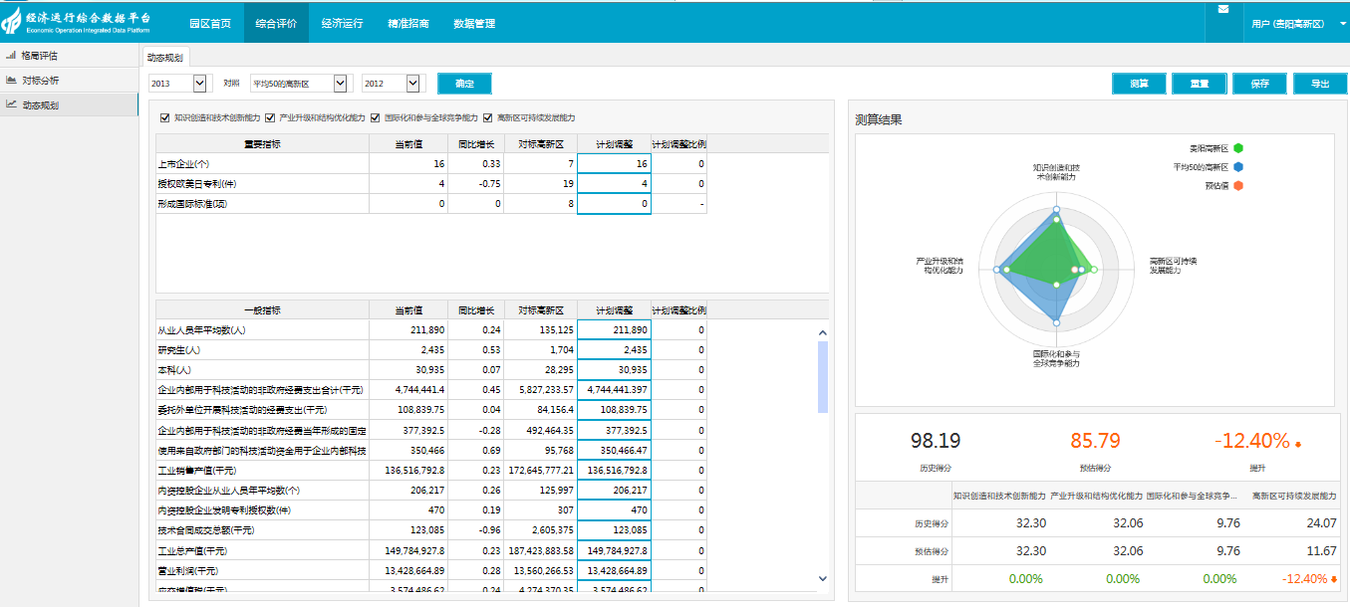
Task: Click the 对标高新区 value 2,605,375
Action: pos(552,530)
